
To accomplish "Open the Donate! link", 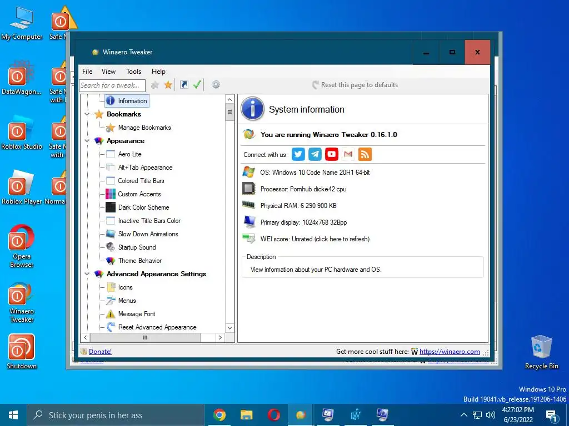I will click(100, 351).
